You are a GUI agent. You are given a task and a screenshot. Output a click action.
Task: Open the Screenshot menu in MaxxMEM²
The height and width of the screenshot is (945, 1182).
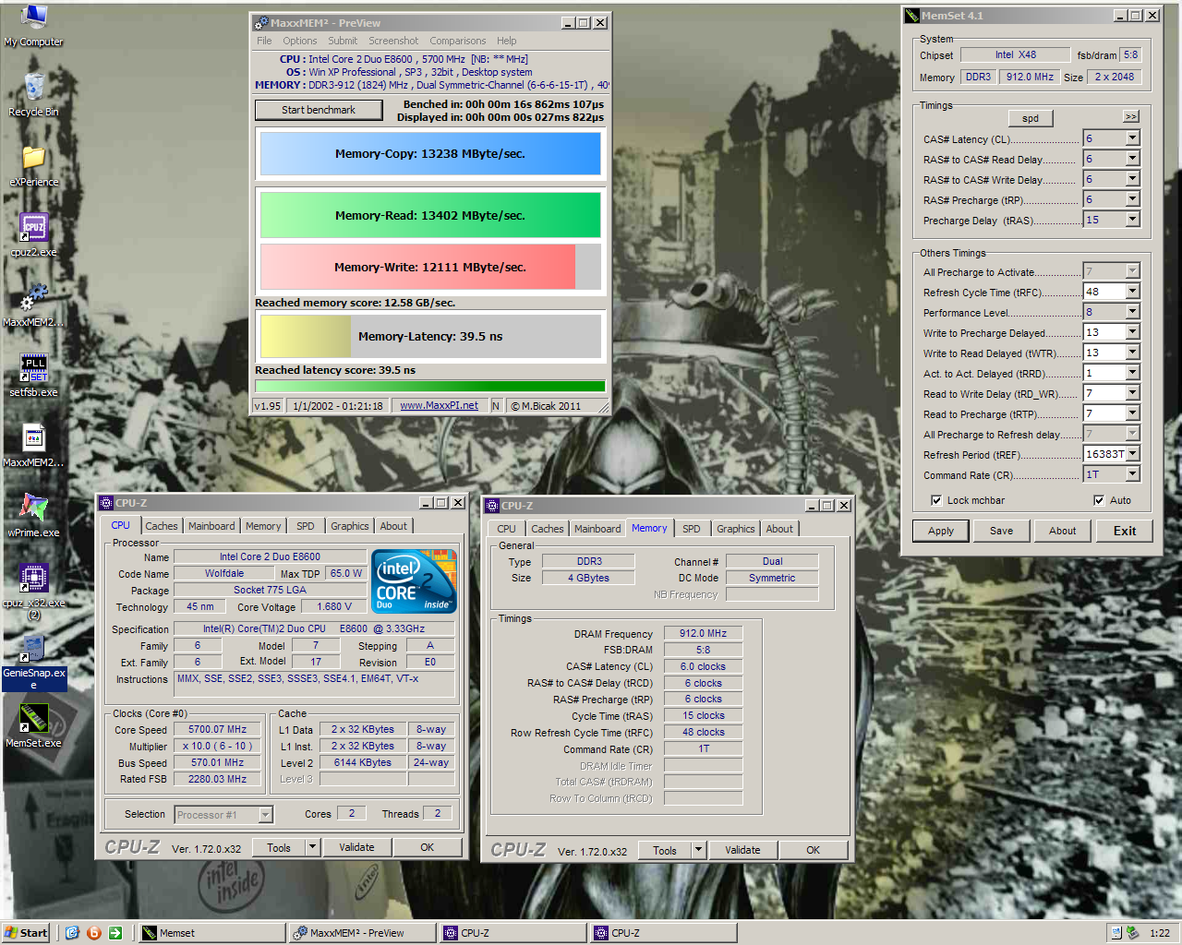393,41
